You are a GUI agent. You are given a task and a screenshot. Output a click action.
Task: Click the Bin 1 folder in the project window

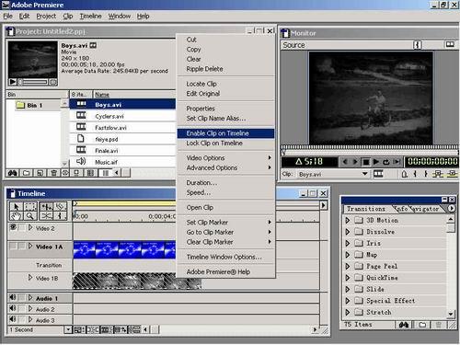coord(29,105)
